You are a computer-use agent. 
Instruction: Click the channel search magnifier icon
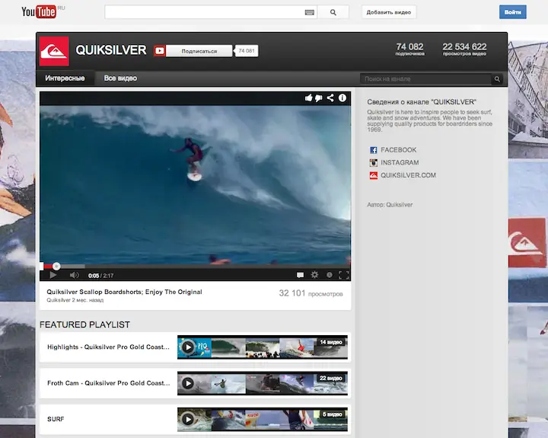coord(497,79)
